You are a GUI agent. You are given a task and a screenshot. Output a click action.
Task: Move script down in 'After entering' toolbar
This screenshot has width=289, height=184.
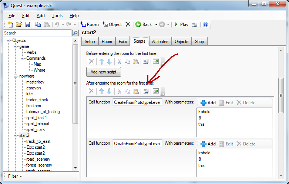(x=109, y=91)
